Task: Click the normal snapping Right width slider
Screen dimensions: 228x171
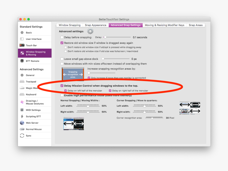Action: click(x=88, y=112)
